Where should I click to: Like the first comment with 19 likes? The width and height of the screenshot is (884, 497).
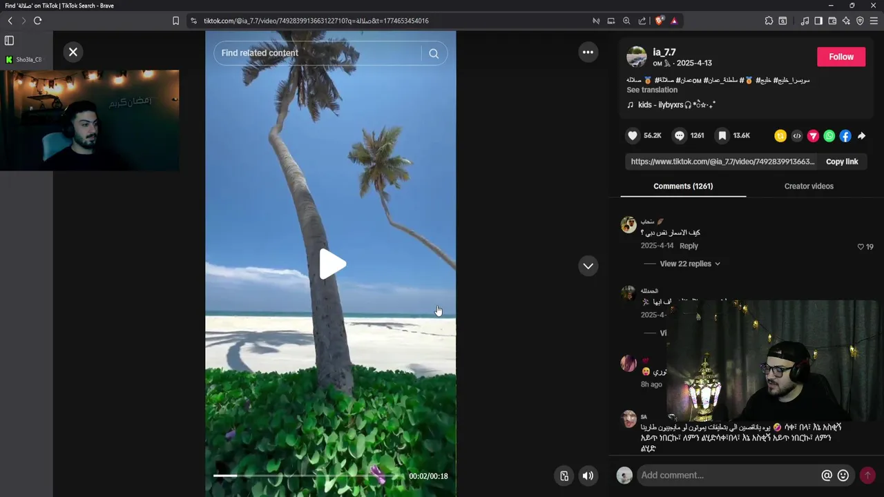pos(861,246)
